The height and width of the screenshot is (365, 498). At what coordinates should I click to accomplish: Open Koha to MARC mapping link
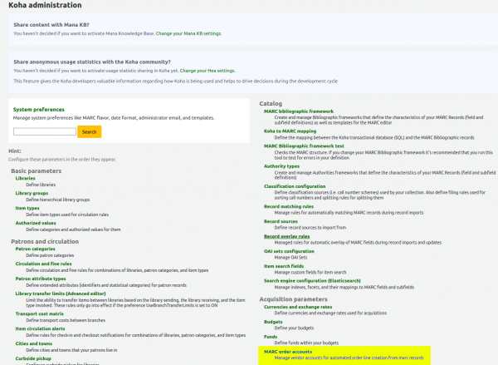(x=290, y=131)
